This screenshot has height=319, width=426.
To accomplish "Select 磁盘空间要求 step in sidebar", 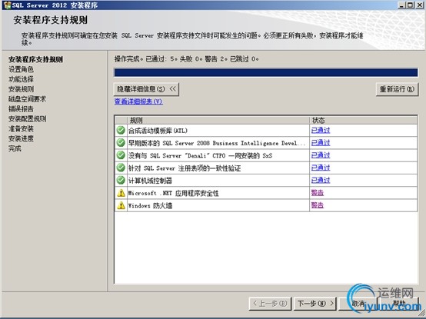I will pyautogui.click(x=27, y=99).
